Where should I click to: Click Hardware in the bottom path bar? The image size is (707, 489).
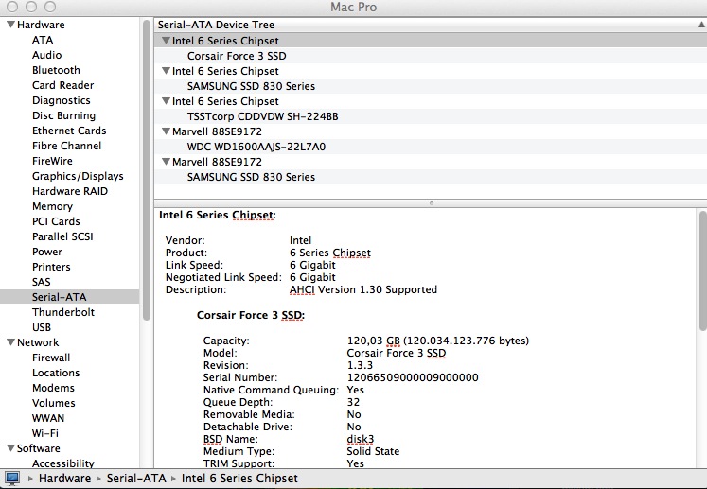(x=64, y=478)
